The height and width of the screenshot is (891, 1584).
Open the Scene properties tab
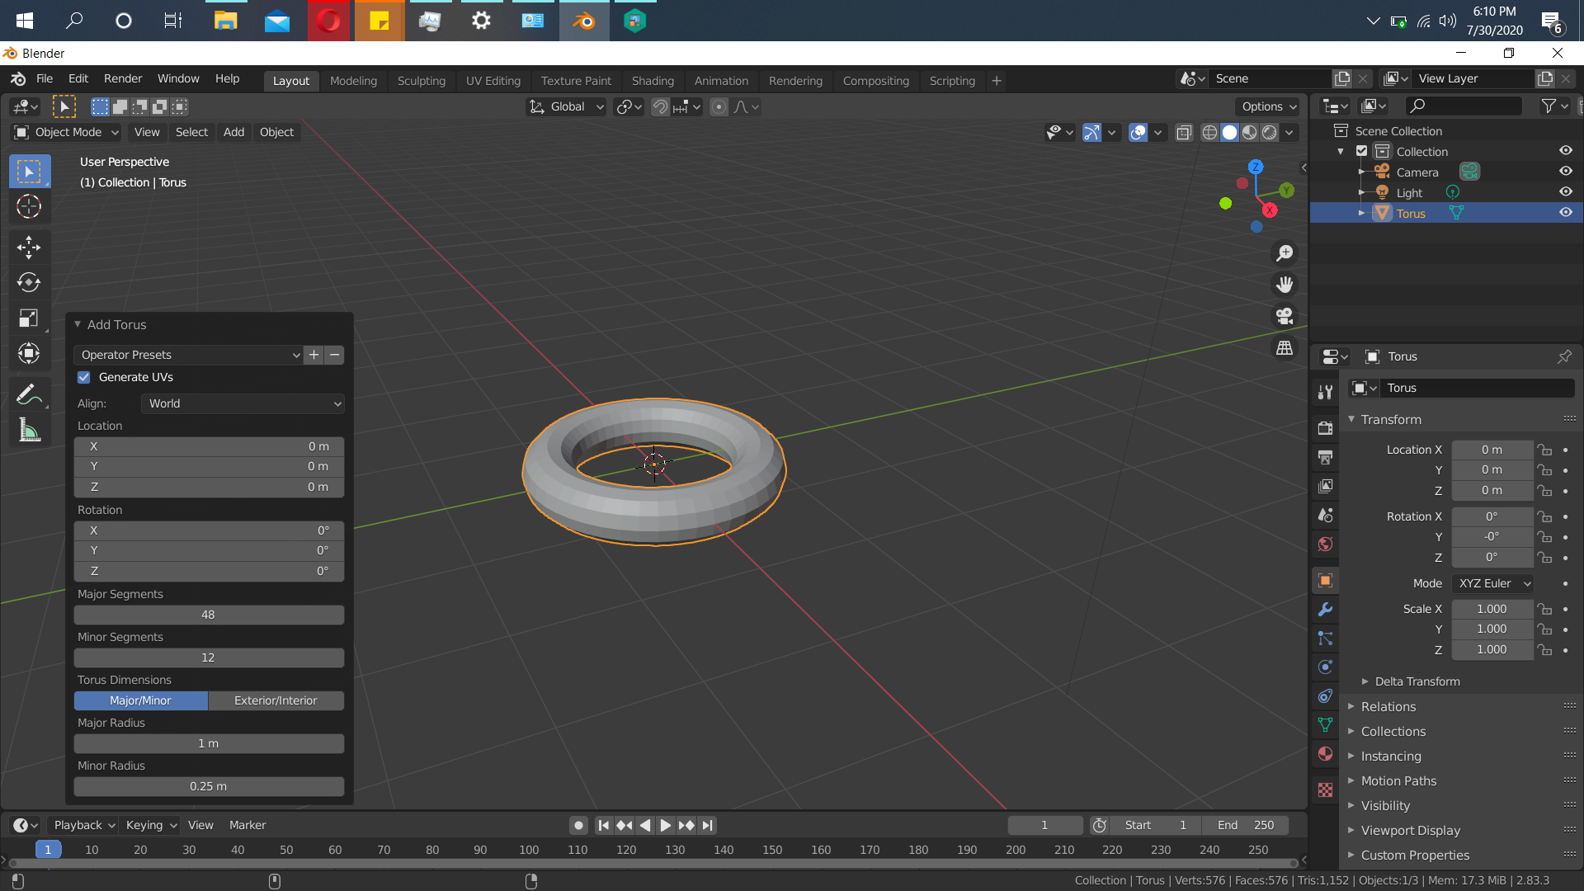coord(1325,515)
